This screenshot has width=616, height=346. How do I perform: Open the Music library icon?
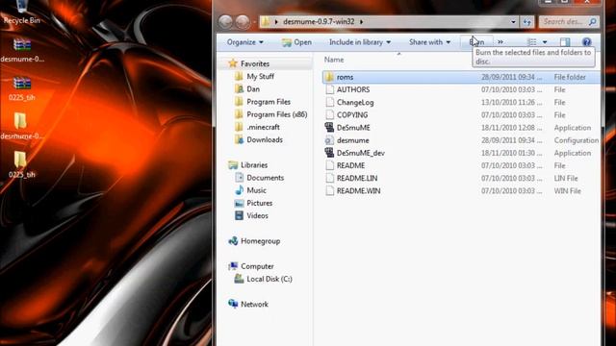point(239,190)
